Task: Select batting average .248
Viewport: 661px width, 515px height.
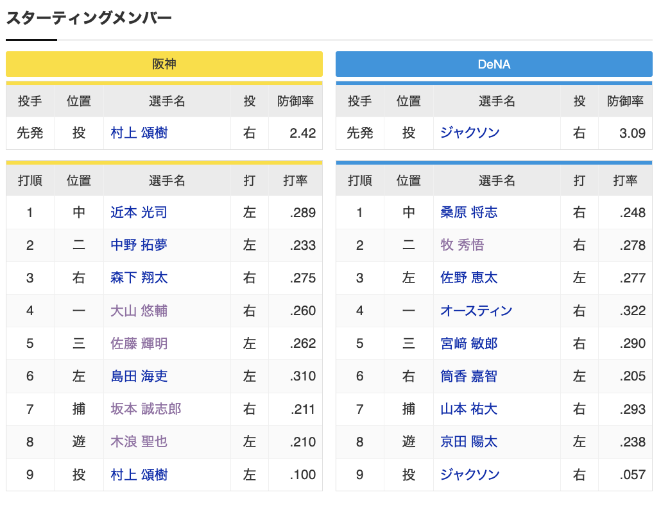Action: coord(632,213)
